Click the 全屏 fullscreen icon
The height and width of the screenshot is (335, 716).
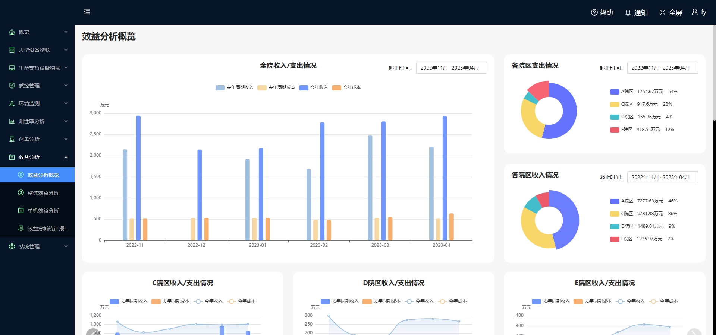pos(663,12)
